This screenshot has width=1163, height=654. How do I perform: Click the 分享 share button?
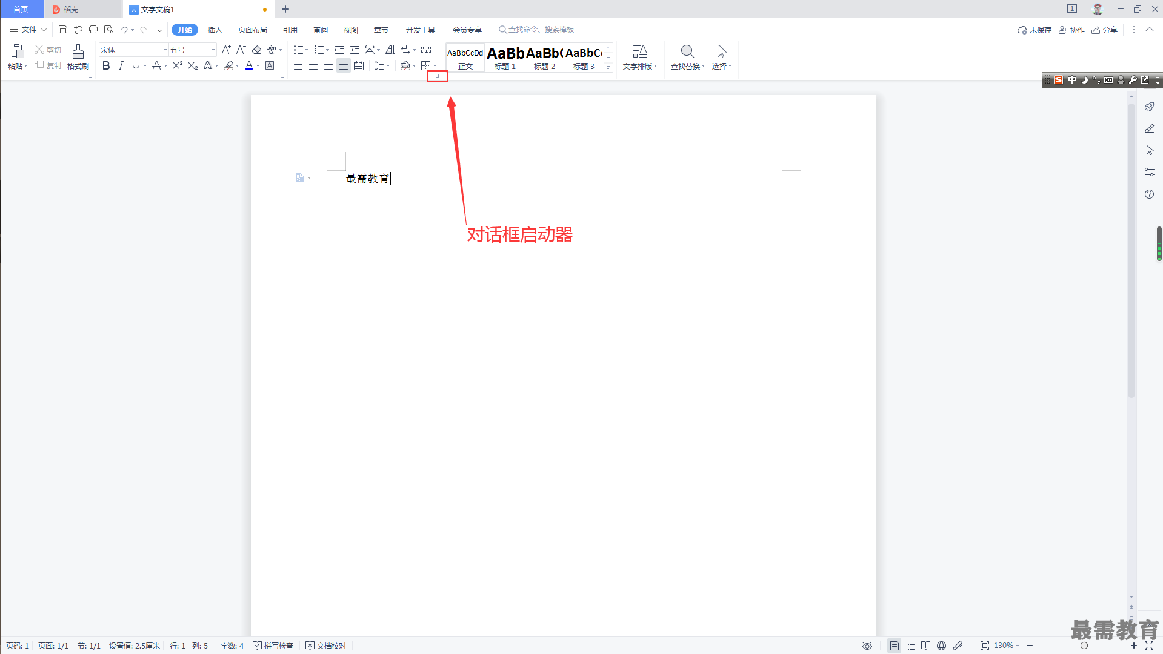click(1105, 30)
